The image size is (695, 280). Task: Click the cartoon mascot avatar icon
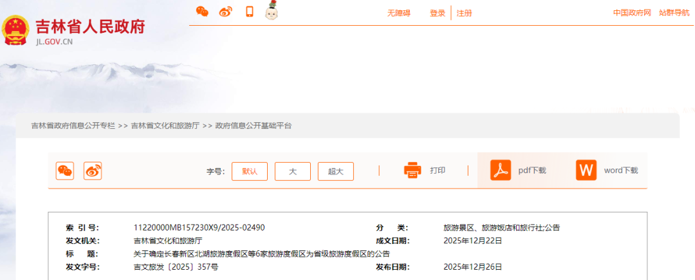click(272, 10)
